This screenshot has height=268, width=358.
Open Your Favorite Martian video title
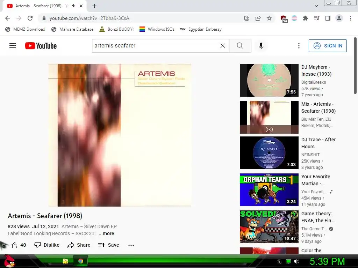(316, 180)
